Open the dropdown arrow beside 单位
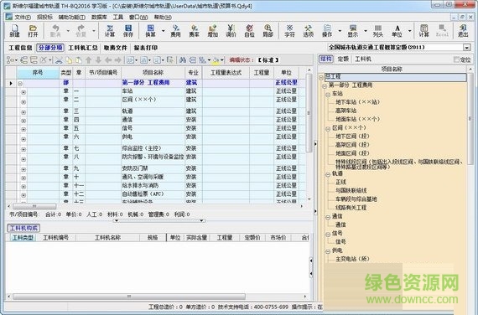The image size is (478, 315). click(x=410, y=31)
